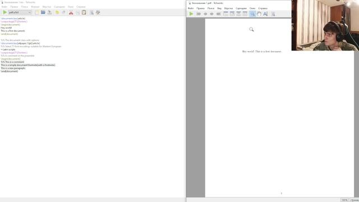Cut selection with the scissors icon
Screen dimensions: 359x202
71,12
